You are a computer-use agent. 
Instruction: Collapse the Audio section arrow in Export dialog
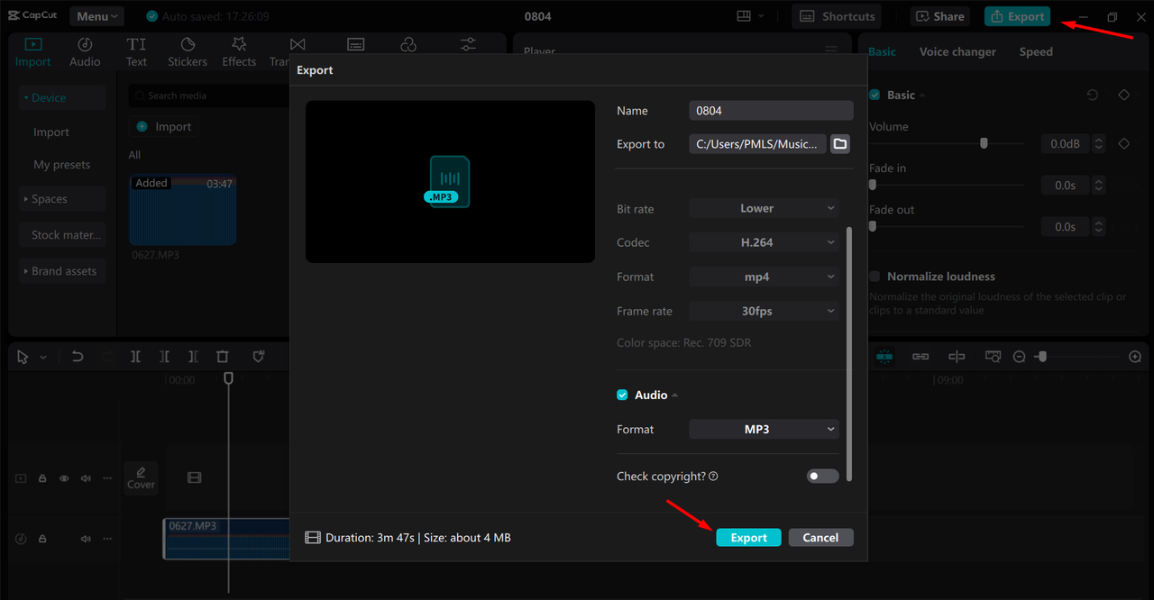[675, 395]
